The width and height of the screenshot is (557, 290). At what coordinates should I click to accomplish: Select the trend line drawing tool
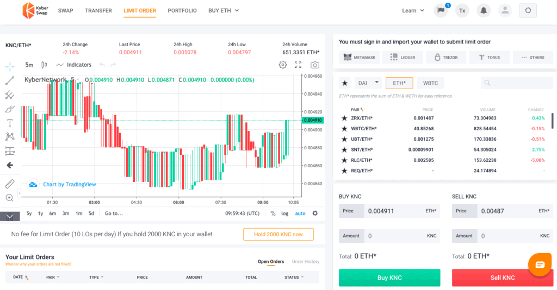click(10, 80)
